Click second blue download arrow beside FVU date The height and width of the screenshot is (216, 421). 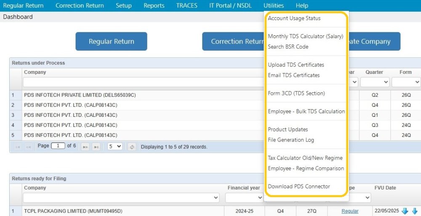(x=415, y=211)
